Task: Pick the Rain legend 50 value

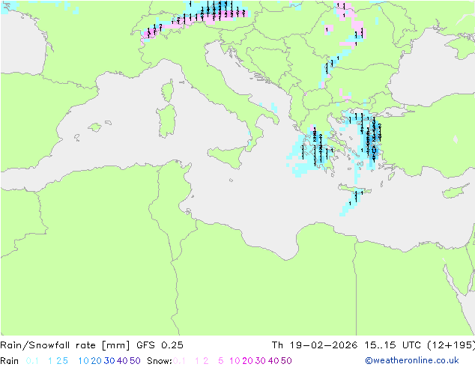Action: coord(135,361)
